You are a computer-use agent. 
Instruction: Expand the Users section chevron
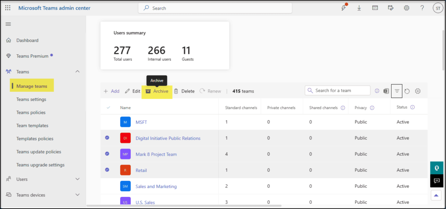[78, 179]
